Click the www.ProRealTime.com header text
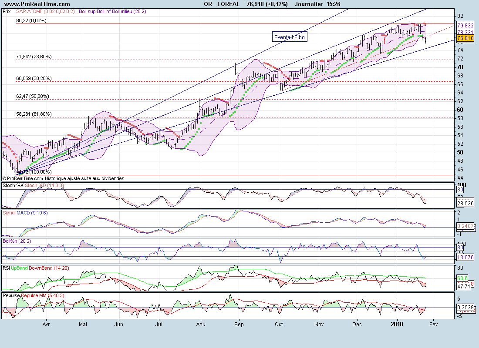479x348 pixels. click(37, 4)
